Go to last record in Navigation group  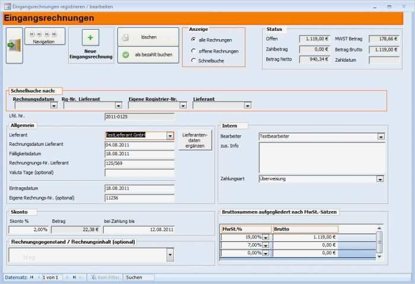(54, 34)
